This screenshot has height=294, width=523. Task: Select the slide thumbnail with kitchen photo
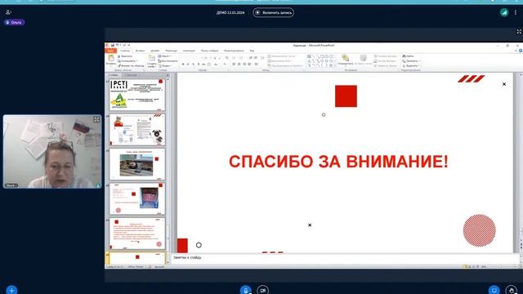[x=137, y=164]
